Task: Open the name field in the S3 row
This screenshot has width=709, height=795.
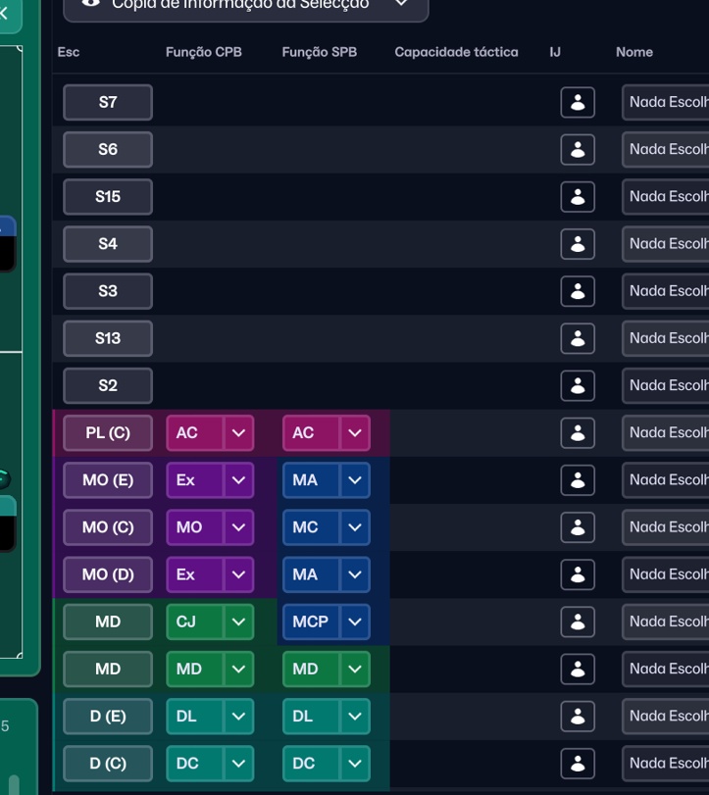Action: pos(666,291)
